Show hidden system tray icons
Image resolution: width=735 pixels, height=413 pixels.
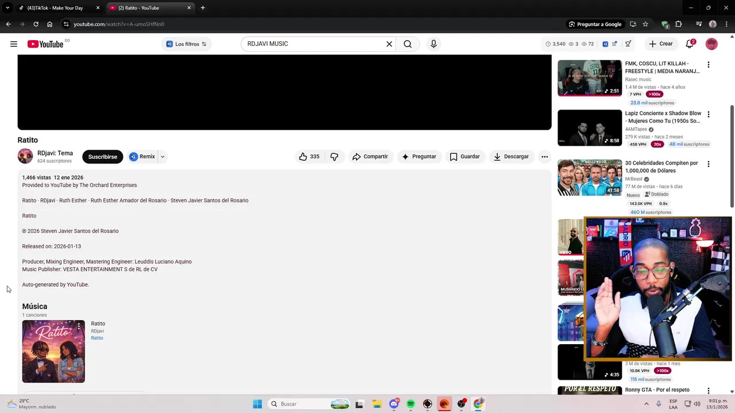[646, 404]
